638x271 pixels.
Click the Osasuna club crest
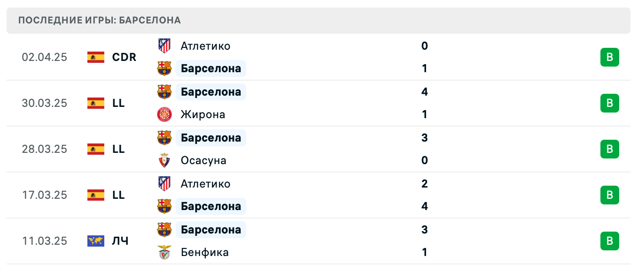pyautogui.click(x=164, y=160)
